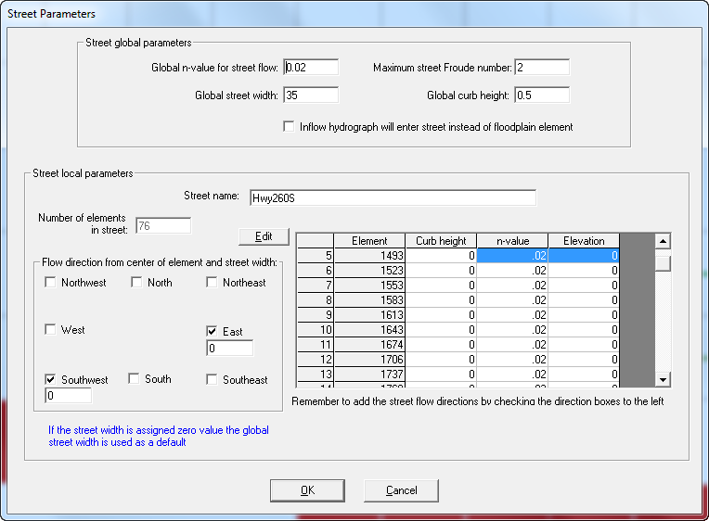Viewport: 709px width, 521px height.
Task: Click the OK button
Action: (307, 490)
